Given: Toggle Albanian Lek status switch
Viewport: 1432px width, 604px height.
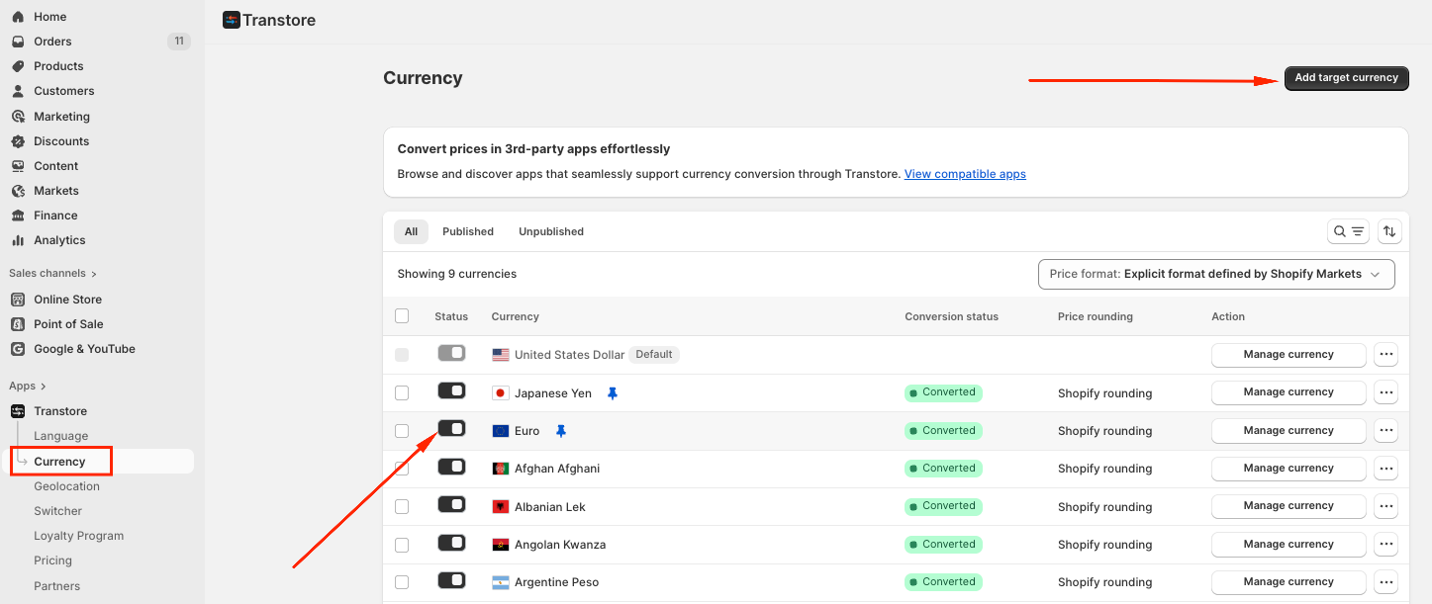Looking at the screenshot, I should (451, 504).
